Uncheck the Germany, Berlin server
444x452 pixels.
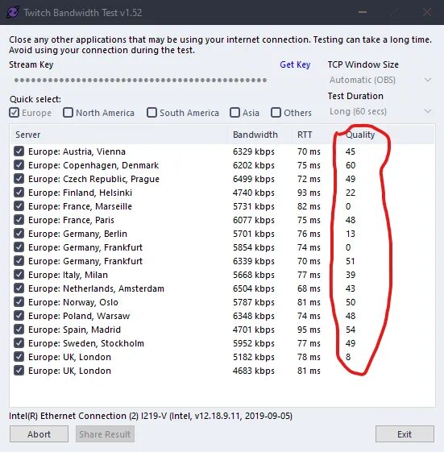pyautogui.click(x=19, y=233)
